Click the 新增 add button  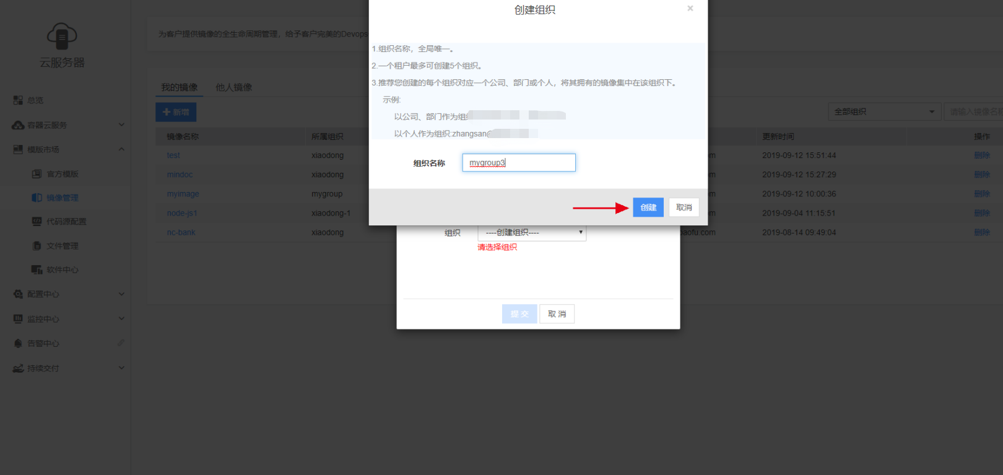[176, 112]
